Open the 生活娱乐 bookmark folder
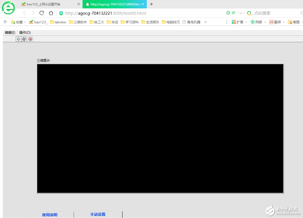This screenshot has width=303, height=218. click(150, 22)
